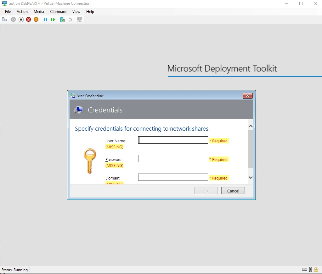This screenshot has height=274, width=322.
Task: Open the Action menu
Action: 22,12
